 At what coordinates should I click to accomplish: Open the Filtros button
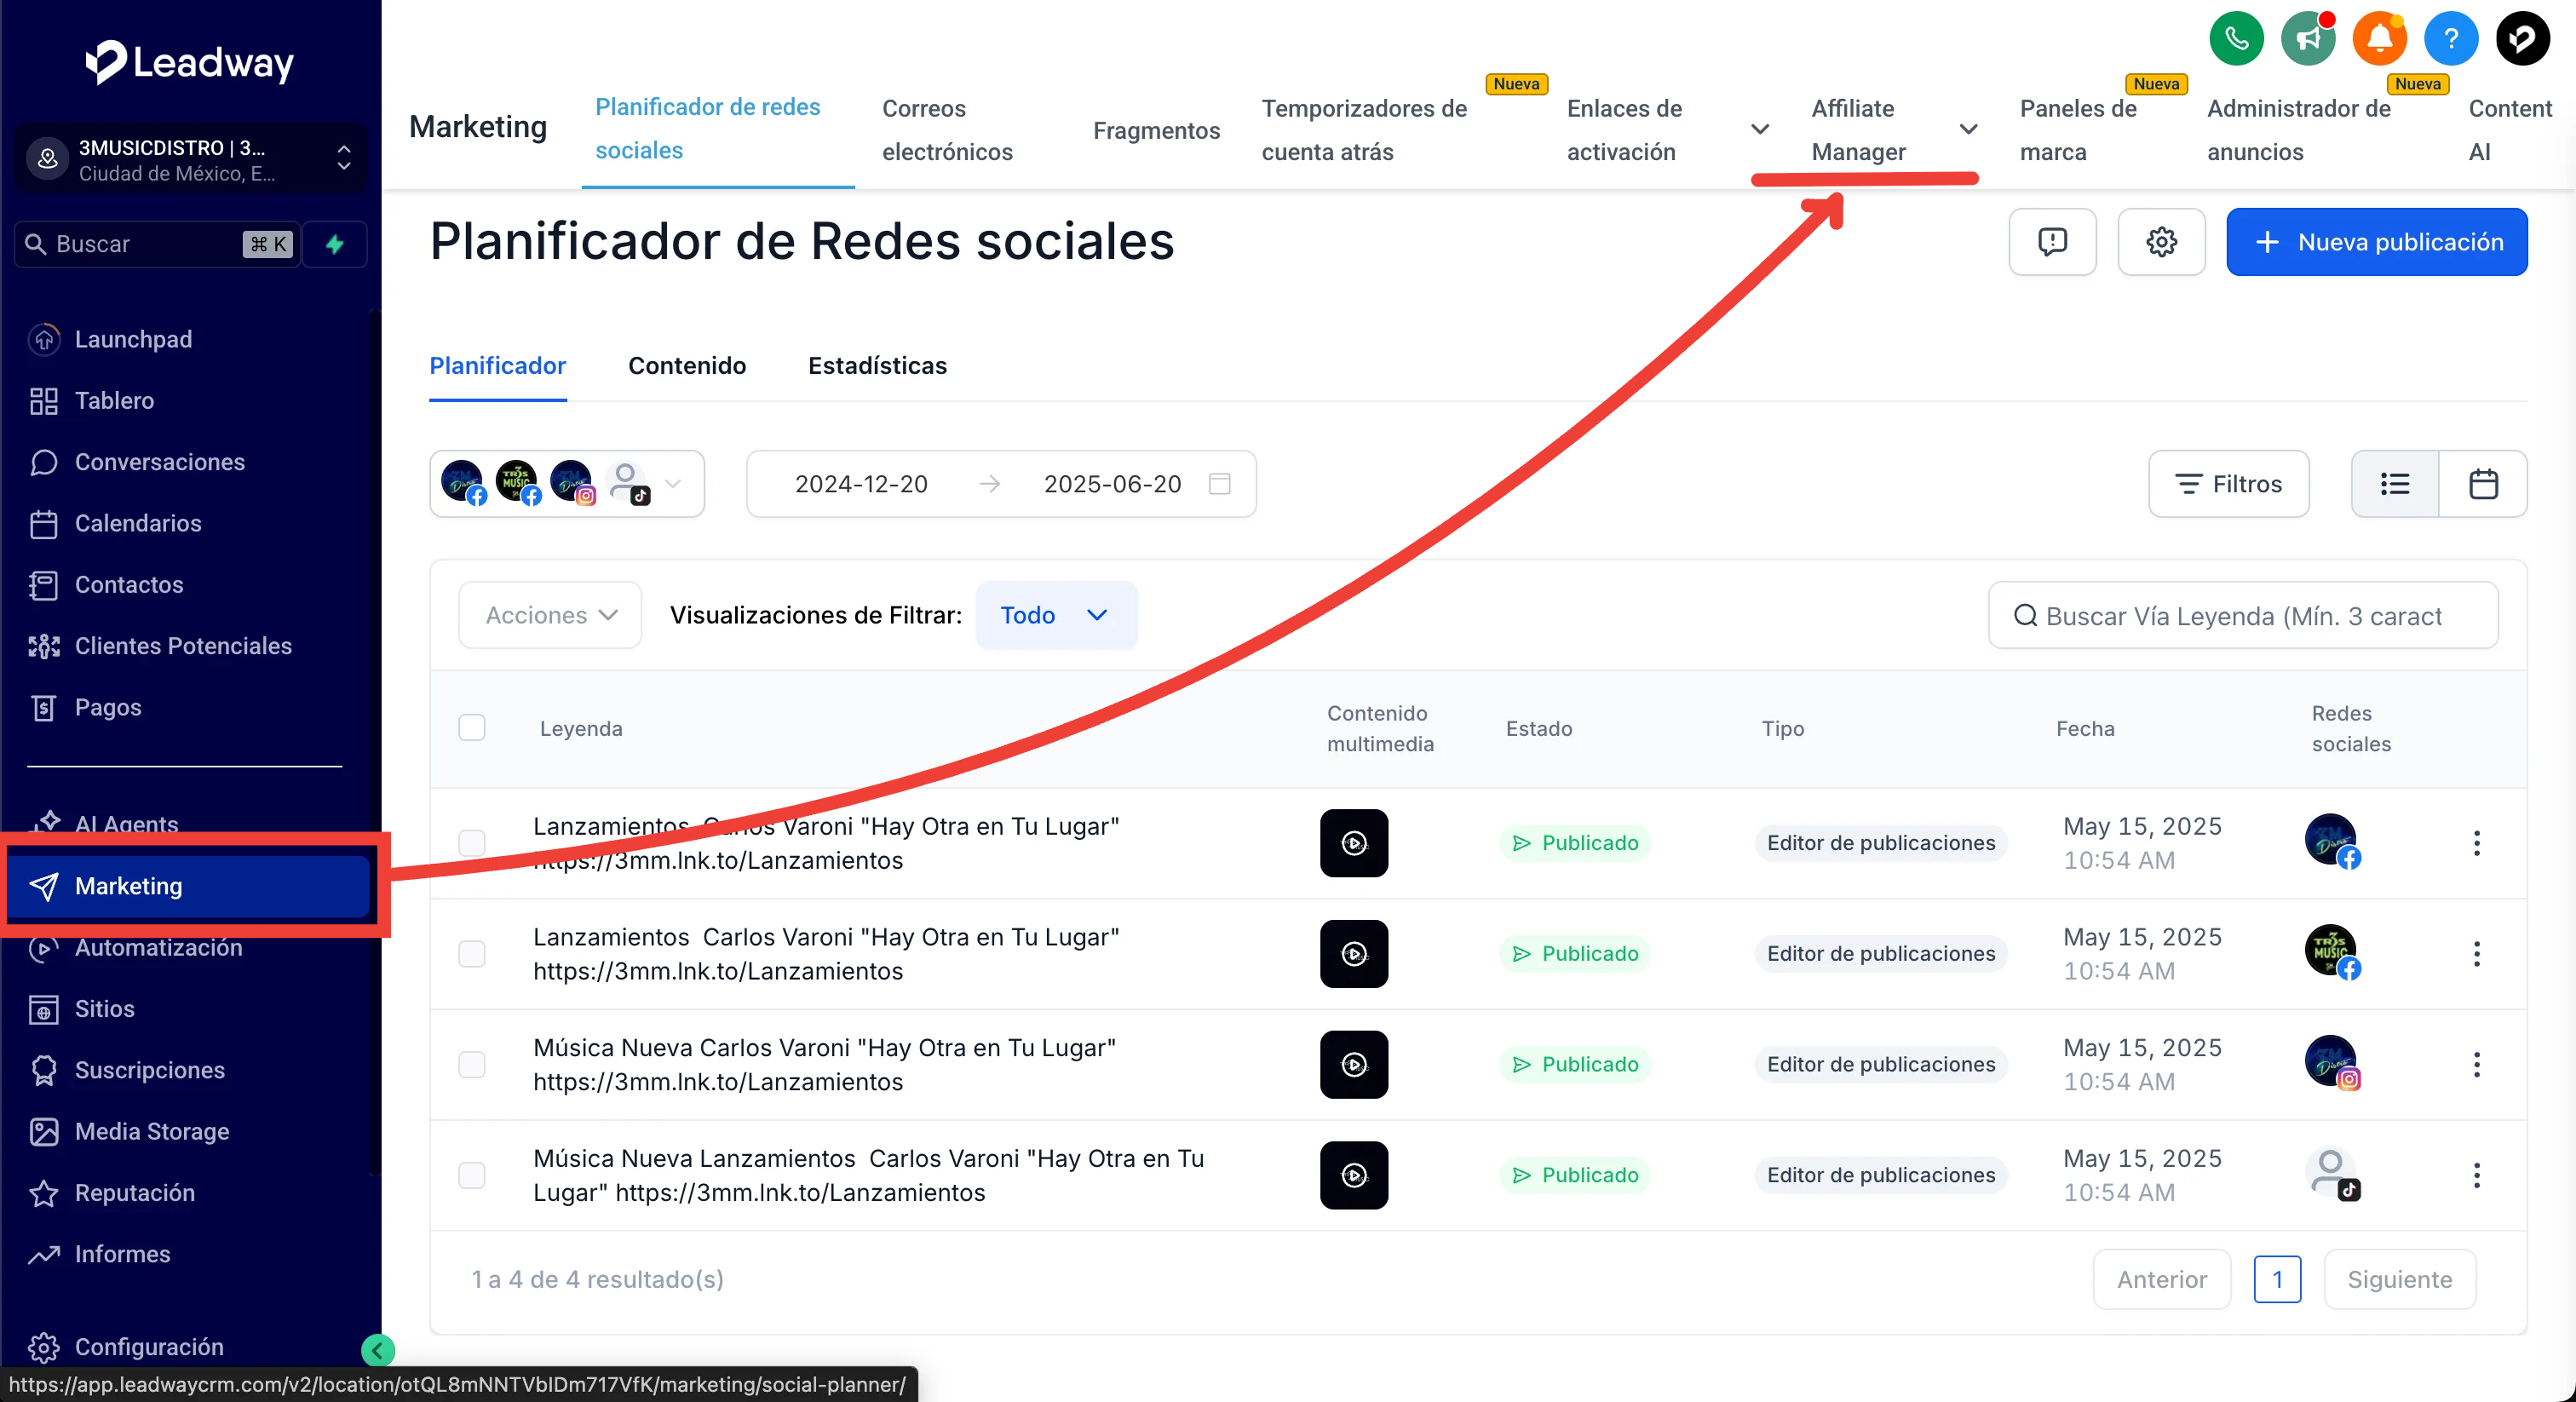point(2228,484)
